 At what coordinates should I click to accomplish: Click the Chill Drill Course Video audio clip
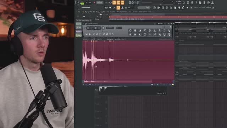pyautogui.click(x=168, y=19)
